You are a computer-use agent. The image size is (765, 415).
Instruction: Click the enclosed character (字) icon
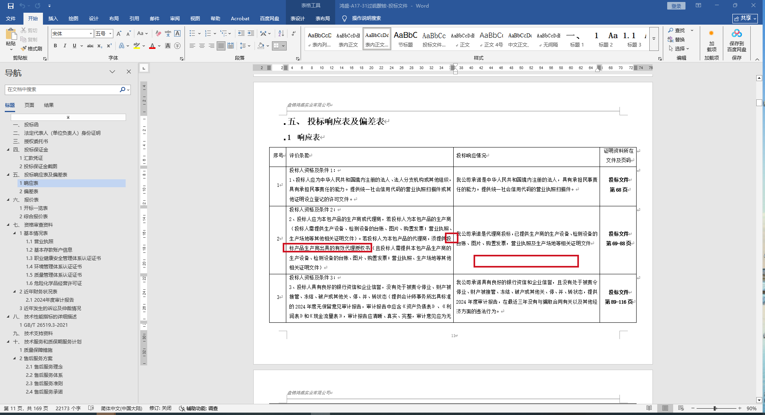177,46
